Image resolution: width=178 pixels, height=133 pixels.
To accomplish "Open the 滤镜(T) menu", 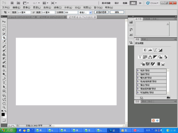I will 58,7.
